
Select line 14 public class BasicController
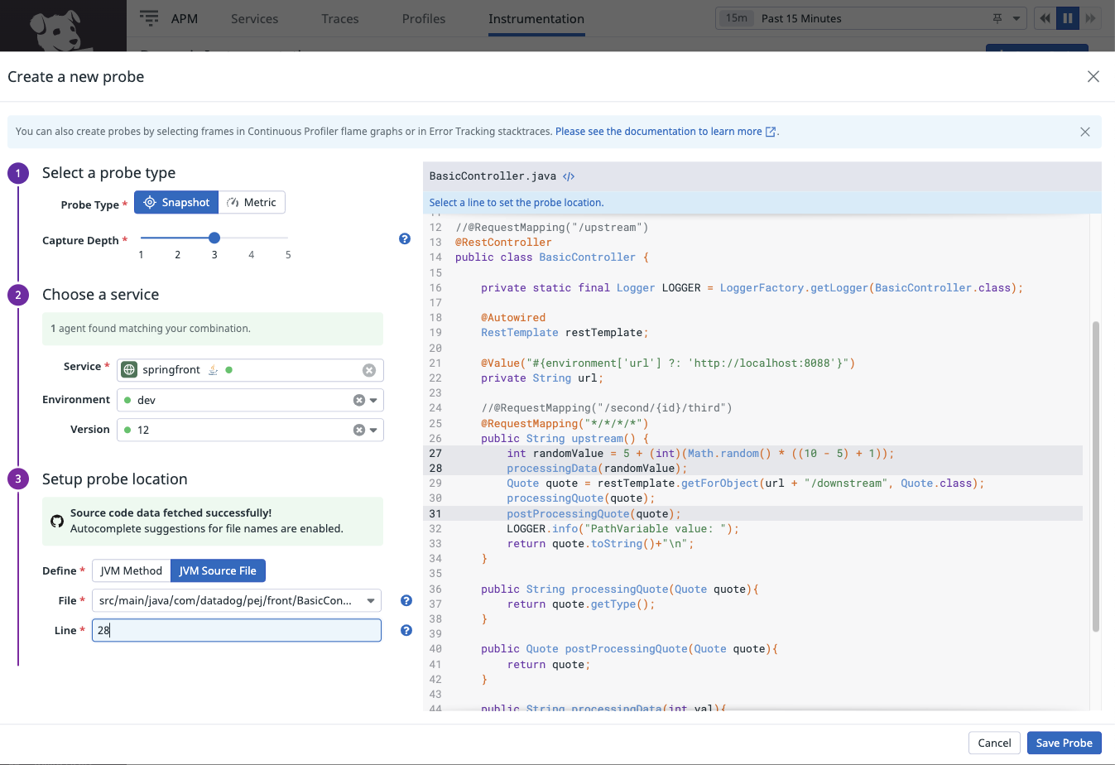(x=752, y=257)
